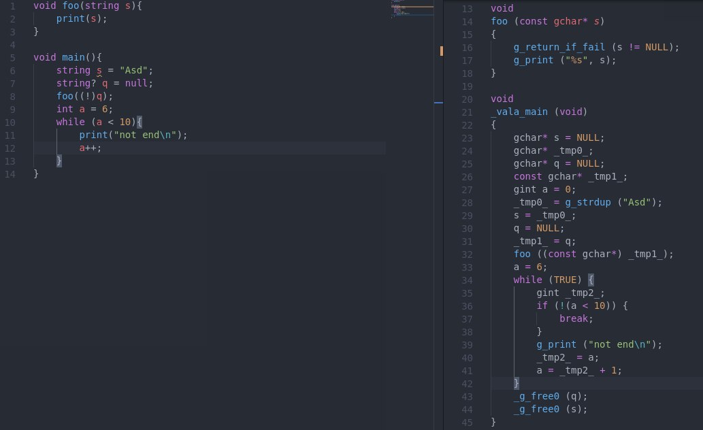Click line number 16 in right gutter
Screen dimensions: 703x430
(x=467, y=48)
